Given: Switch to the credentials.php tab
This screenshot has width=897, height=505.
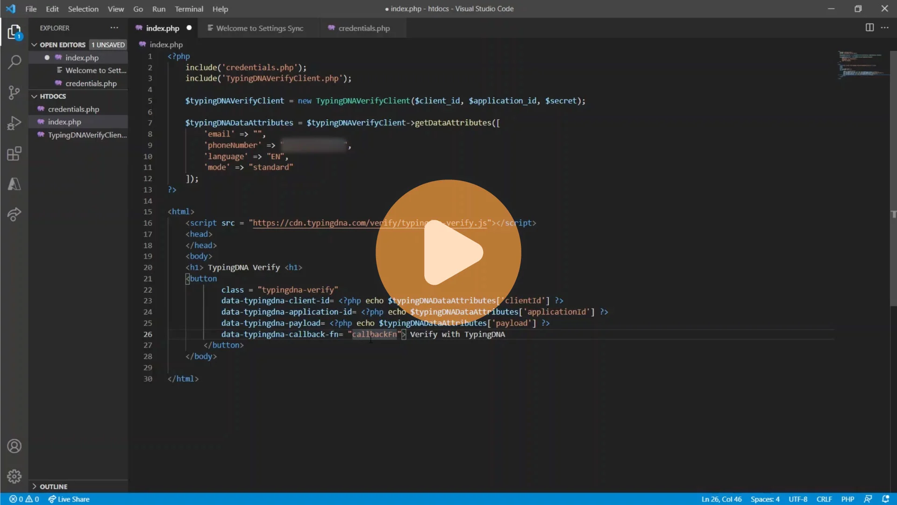Looking at the screenshot, I should pyautogui.click(x=363, y=28).
